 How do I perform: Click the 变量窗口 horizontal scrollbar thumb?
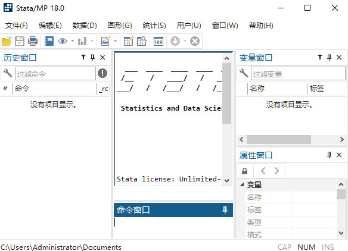279,140
